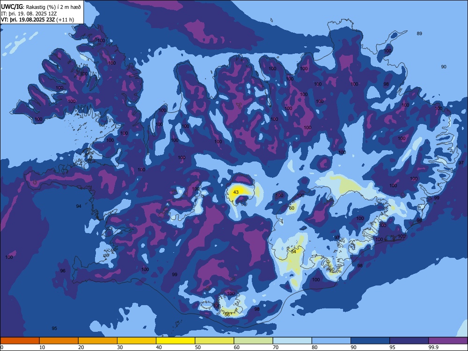
Task: Click the '80' legend tick label
Action: click(x=314, y=347)
